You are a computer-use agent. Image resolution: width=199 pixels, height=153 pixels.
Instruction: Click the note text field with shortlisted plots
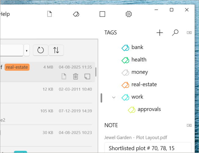click(x=148, y=148)
